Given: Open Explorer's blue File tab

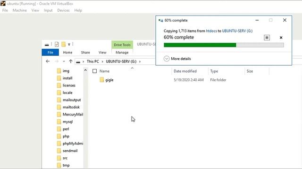Looking at the screenshot, I should [50, 52].
